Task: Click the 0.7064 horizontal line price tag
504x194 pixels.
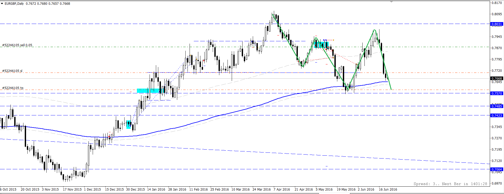Action: (497, 169)
